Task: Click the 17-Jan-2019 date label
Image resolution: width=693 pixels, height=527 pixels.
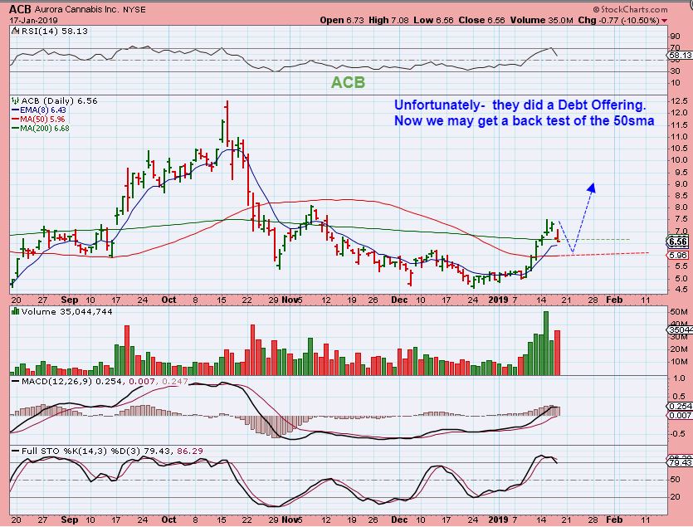Action: click(32, 21)
